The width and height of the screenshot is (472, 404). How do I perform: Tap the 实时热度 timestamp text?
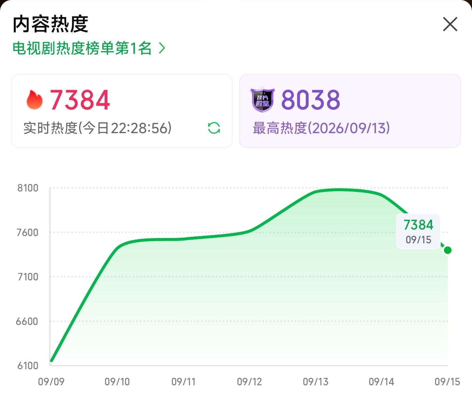coord(97,128)
